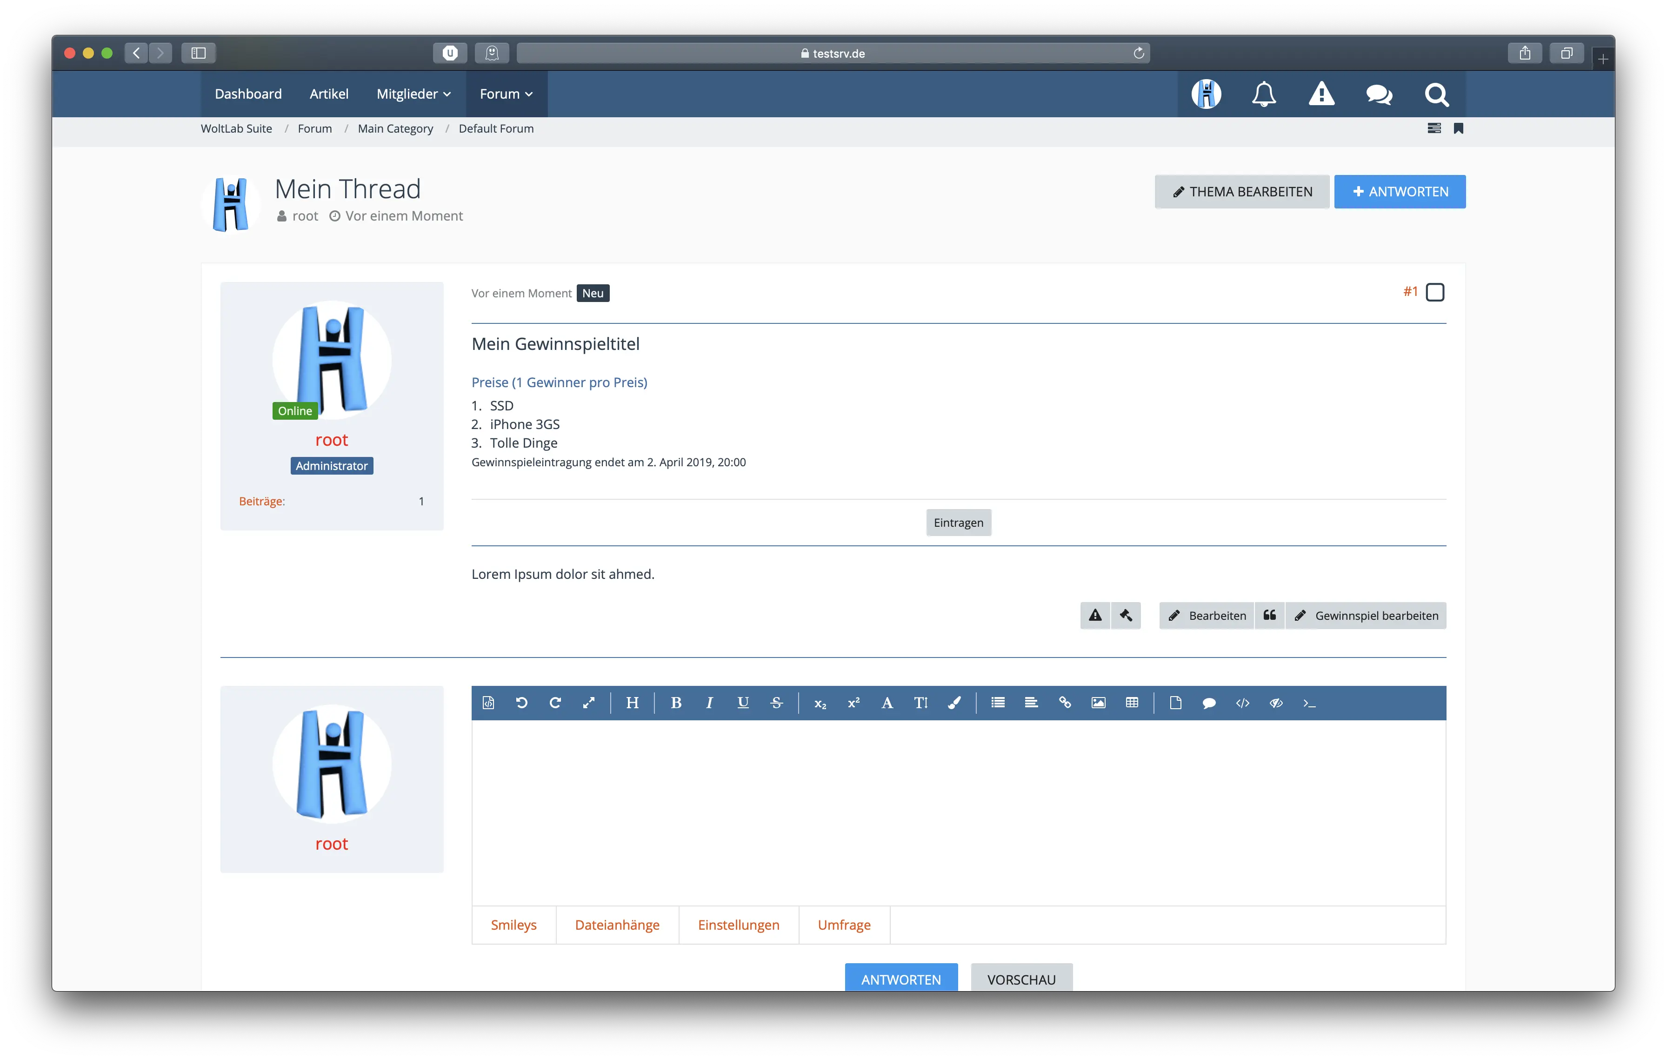
Task: Insert a link via editor toolbar
Action: click(1065, 703)
